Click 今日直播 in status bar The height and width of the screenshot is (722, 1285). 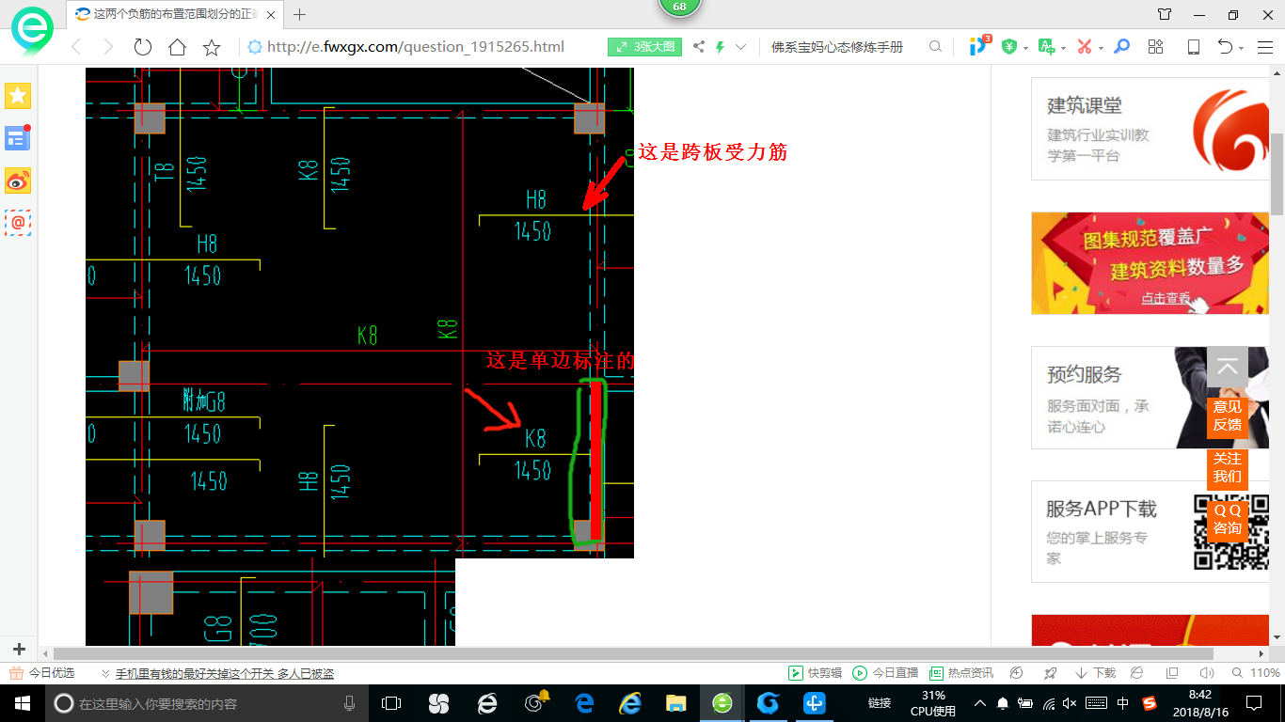coord(885,673)
